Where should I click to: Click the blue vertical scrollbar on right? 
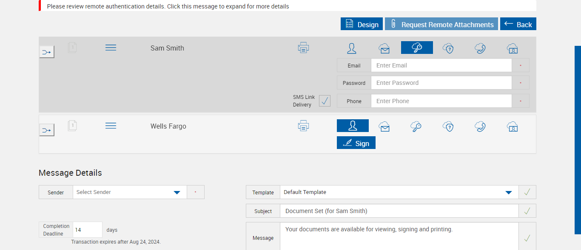578,140
